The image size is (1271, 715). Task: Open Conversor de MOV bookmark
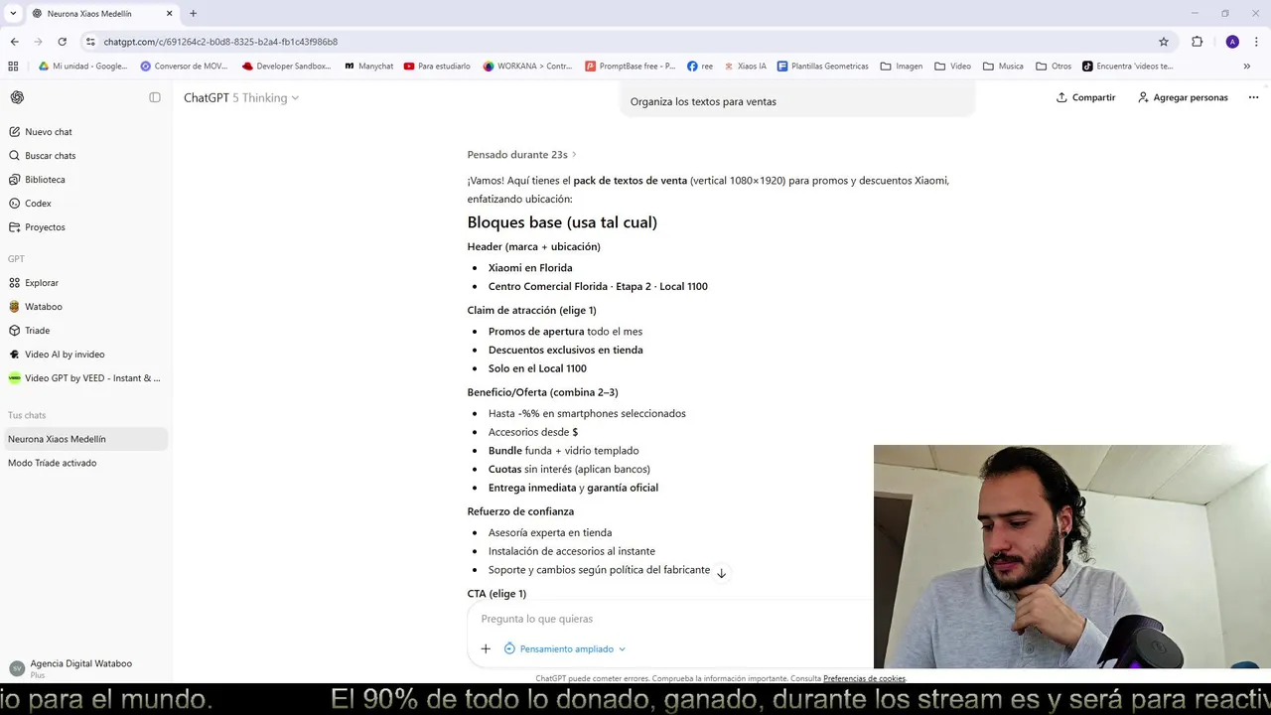click(184, 67)
